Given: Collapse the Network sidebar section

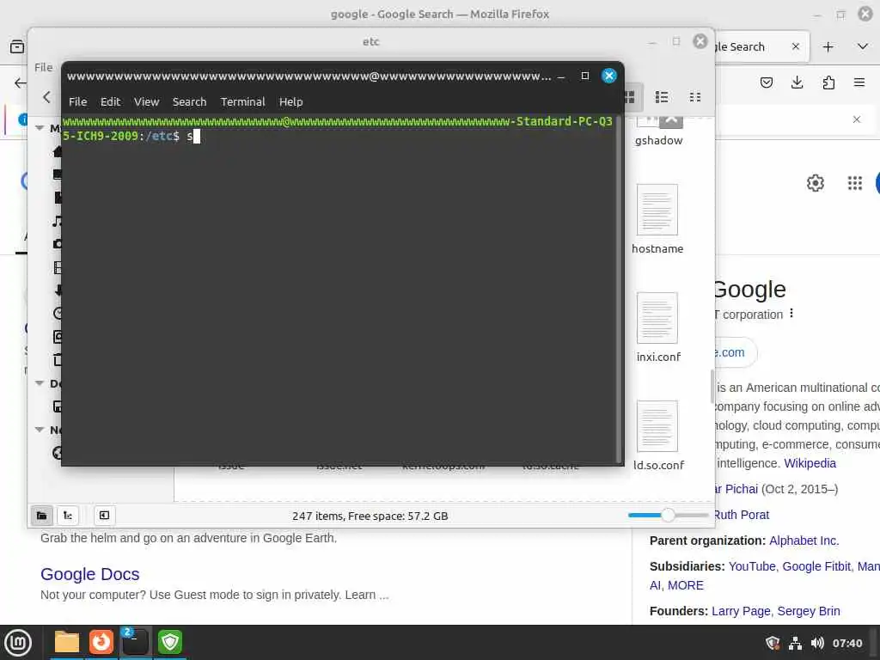Looking at the screenshot, I should tap(40, 430).
